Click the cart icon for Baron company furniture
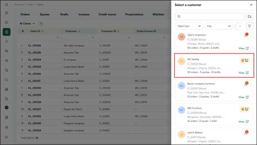Screen dimensions: 257x145 [246, 84]
